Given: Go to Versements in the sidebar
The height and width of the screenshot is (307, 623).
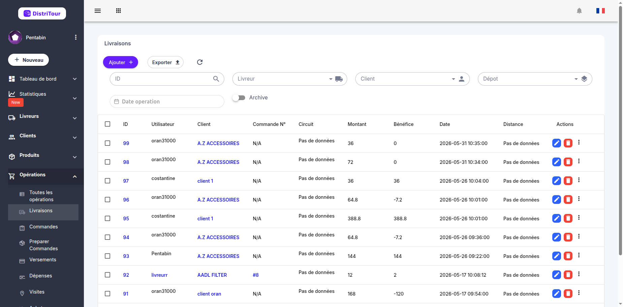Looking at the screenshot, I should pos(43,260).
